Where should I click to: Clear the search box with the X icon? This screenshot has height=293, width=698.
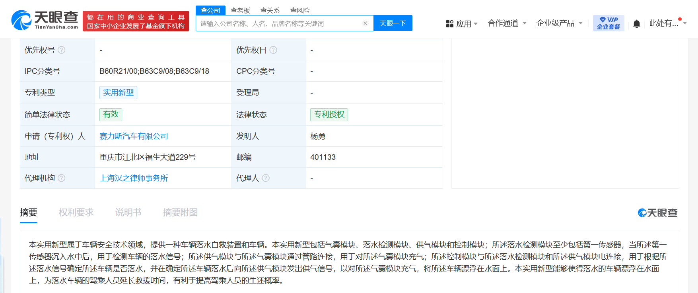click(365, 23)
